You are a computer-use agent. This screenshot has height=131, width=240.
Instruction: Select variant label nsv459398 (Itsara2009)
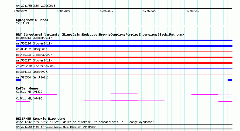coord(34,55)
